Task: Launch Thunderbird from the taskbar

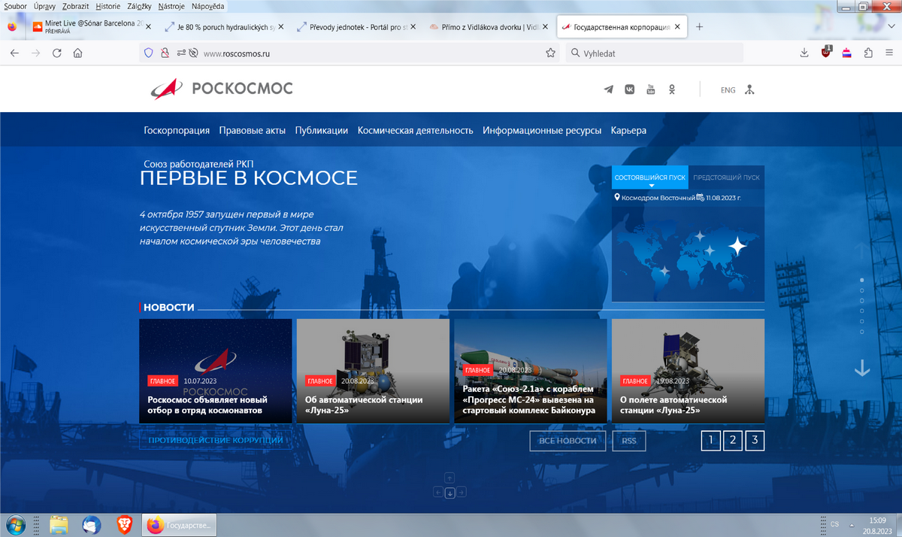Action: [x=92, y=524]
